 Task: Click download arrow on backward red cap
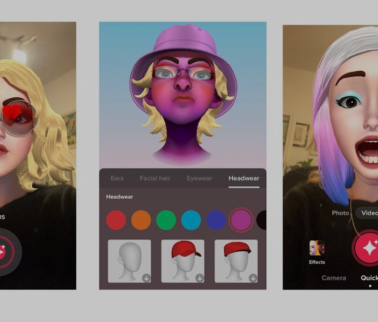(253, 278)
